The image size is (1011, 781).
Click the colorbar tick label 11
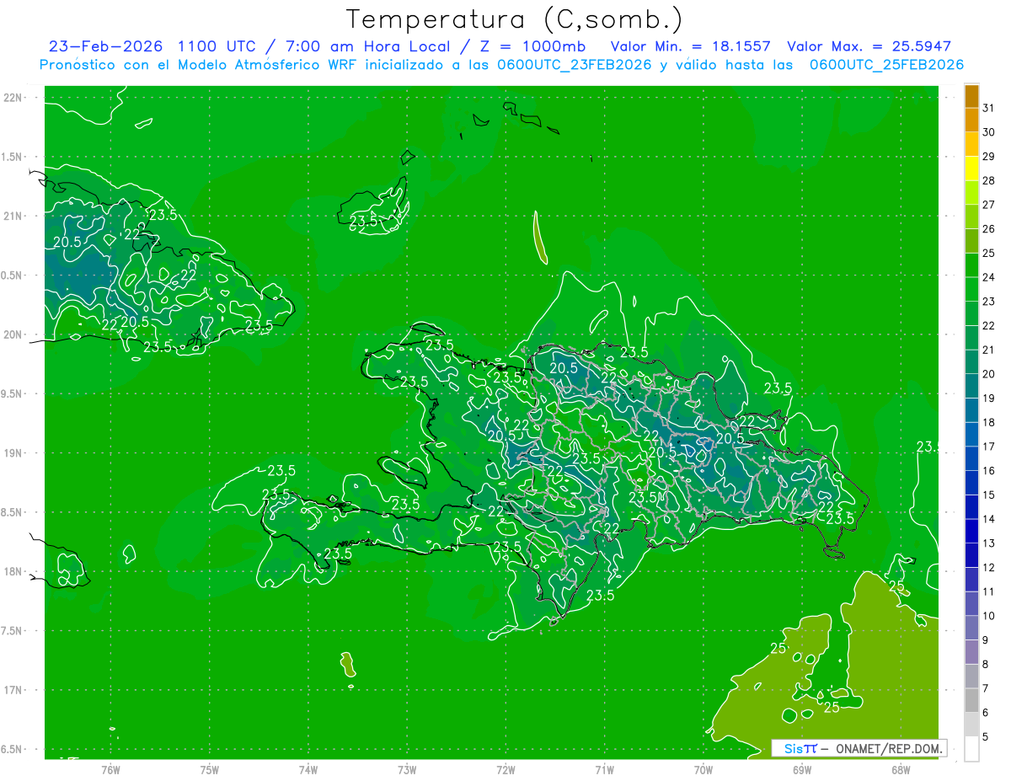[x=989, y=591]
